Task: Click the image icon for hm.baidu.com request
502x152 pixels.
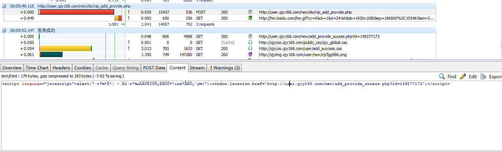Action: click(x=250, y=18)
